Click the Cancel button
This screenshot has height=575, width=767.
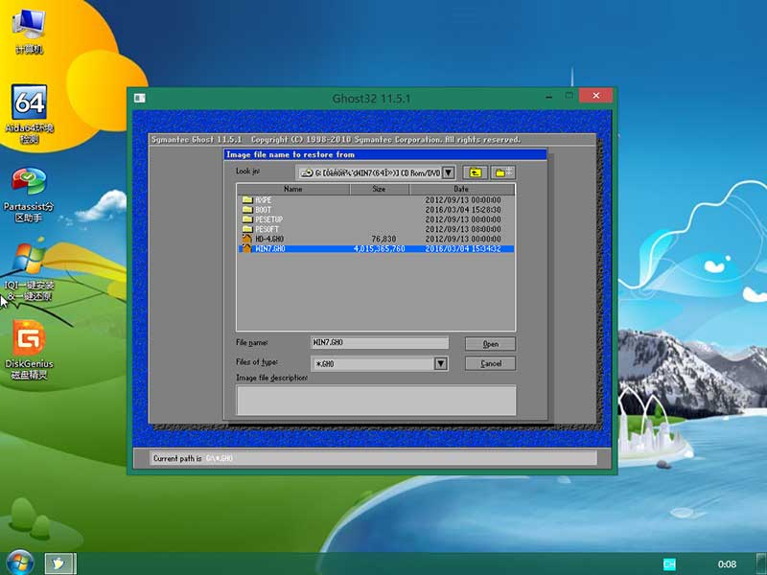click(x=490, y=363)
